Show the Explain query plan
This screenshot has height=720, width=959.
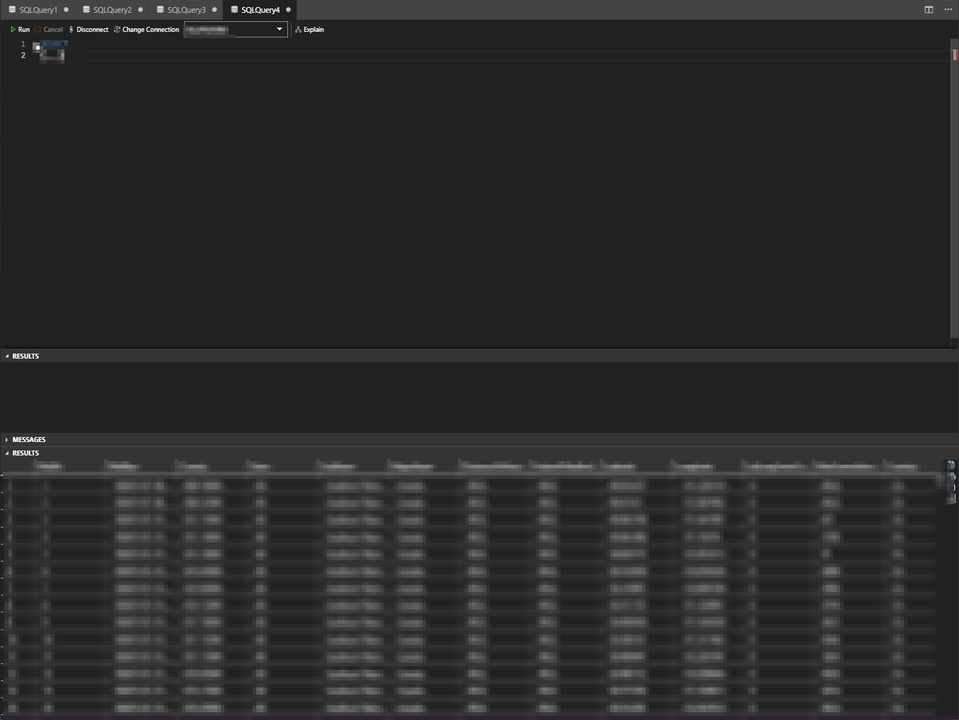(310, 30)
